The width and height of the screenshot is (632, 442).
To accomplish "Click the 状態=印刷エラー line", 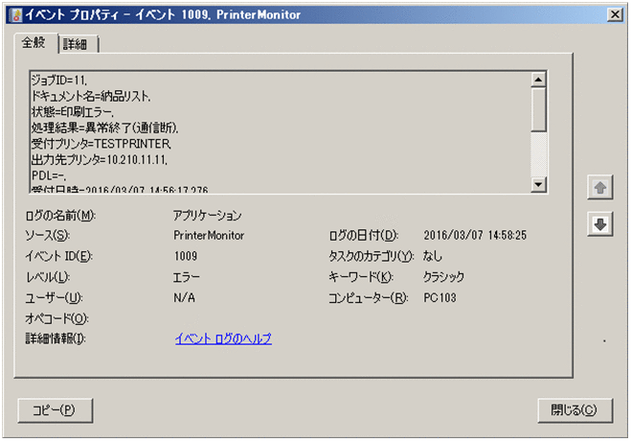I will pos(73,112).
